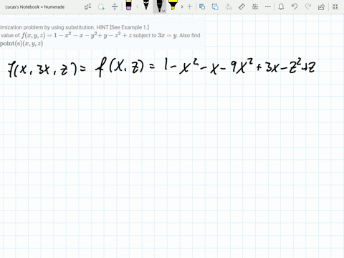The image size is (344, 258).
Task: Select the Eraser tool
Action: point(128,5)
